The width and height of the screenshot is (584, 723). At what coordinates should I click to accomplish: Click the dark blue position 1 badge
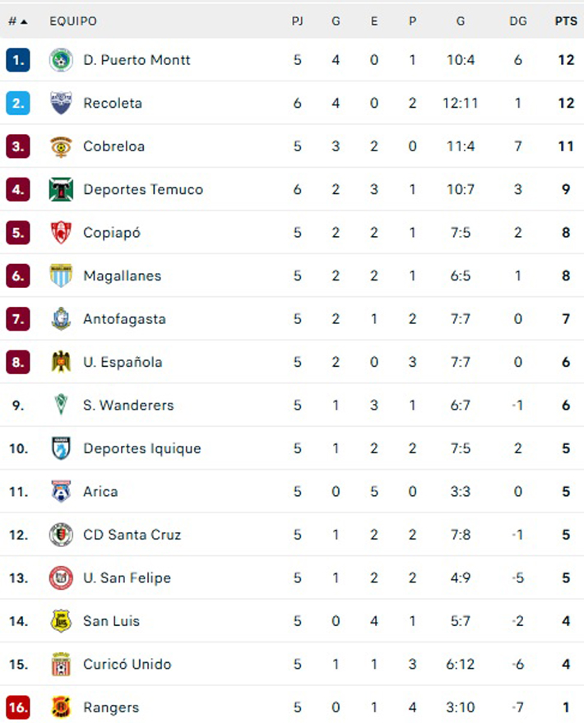(18, 60)
